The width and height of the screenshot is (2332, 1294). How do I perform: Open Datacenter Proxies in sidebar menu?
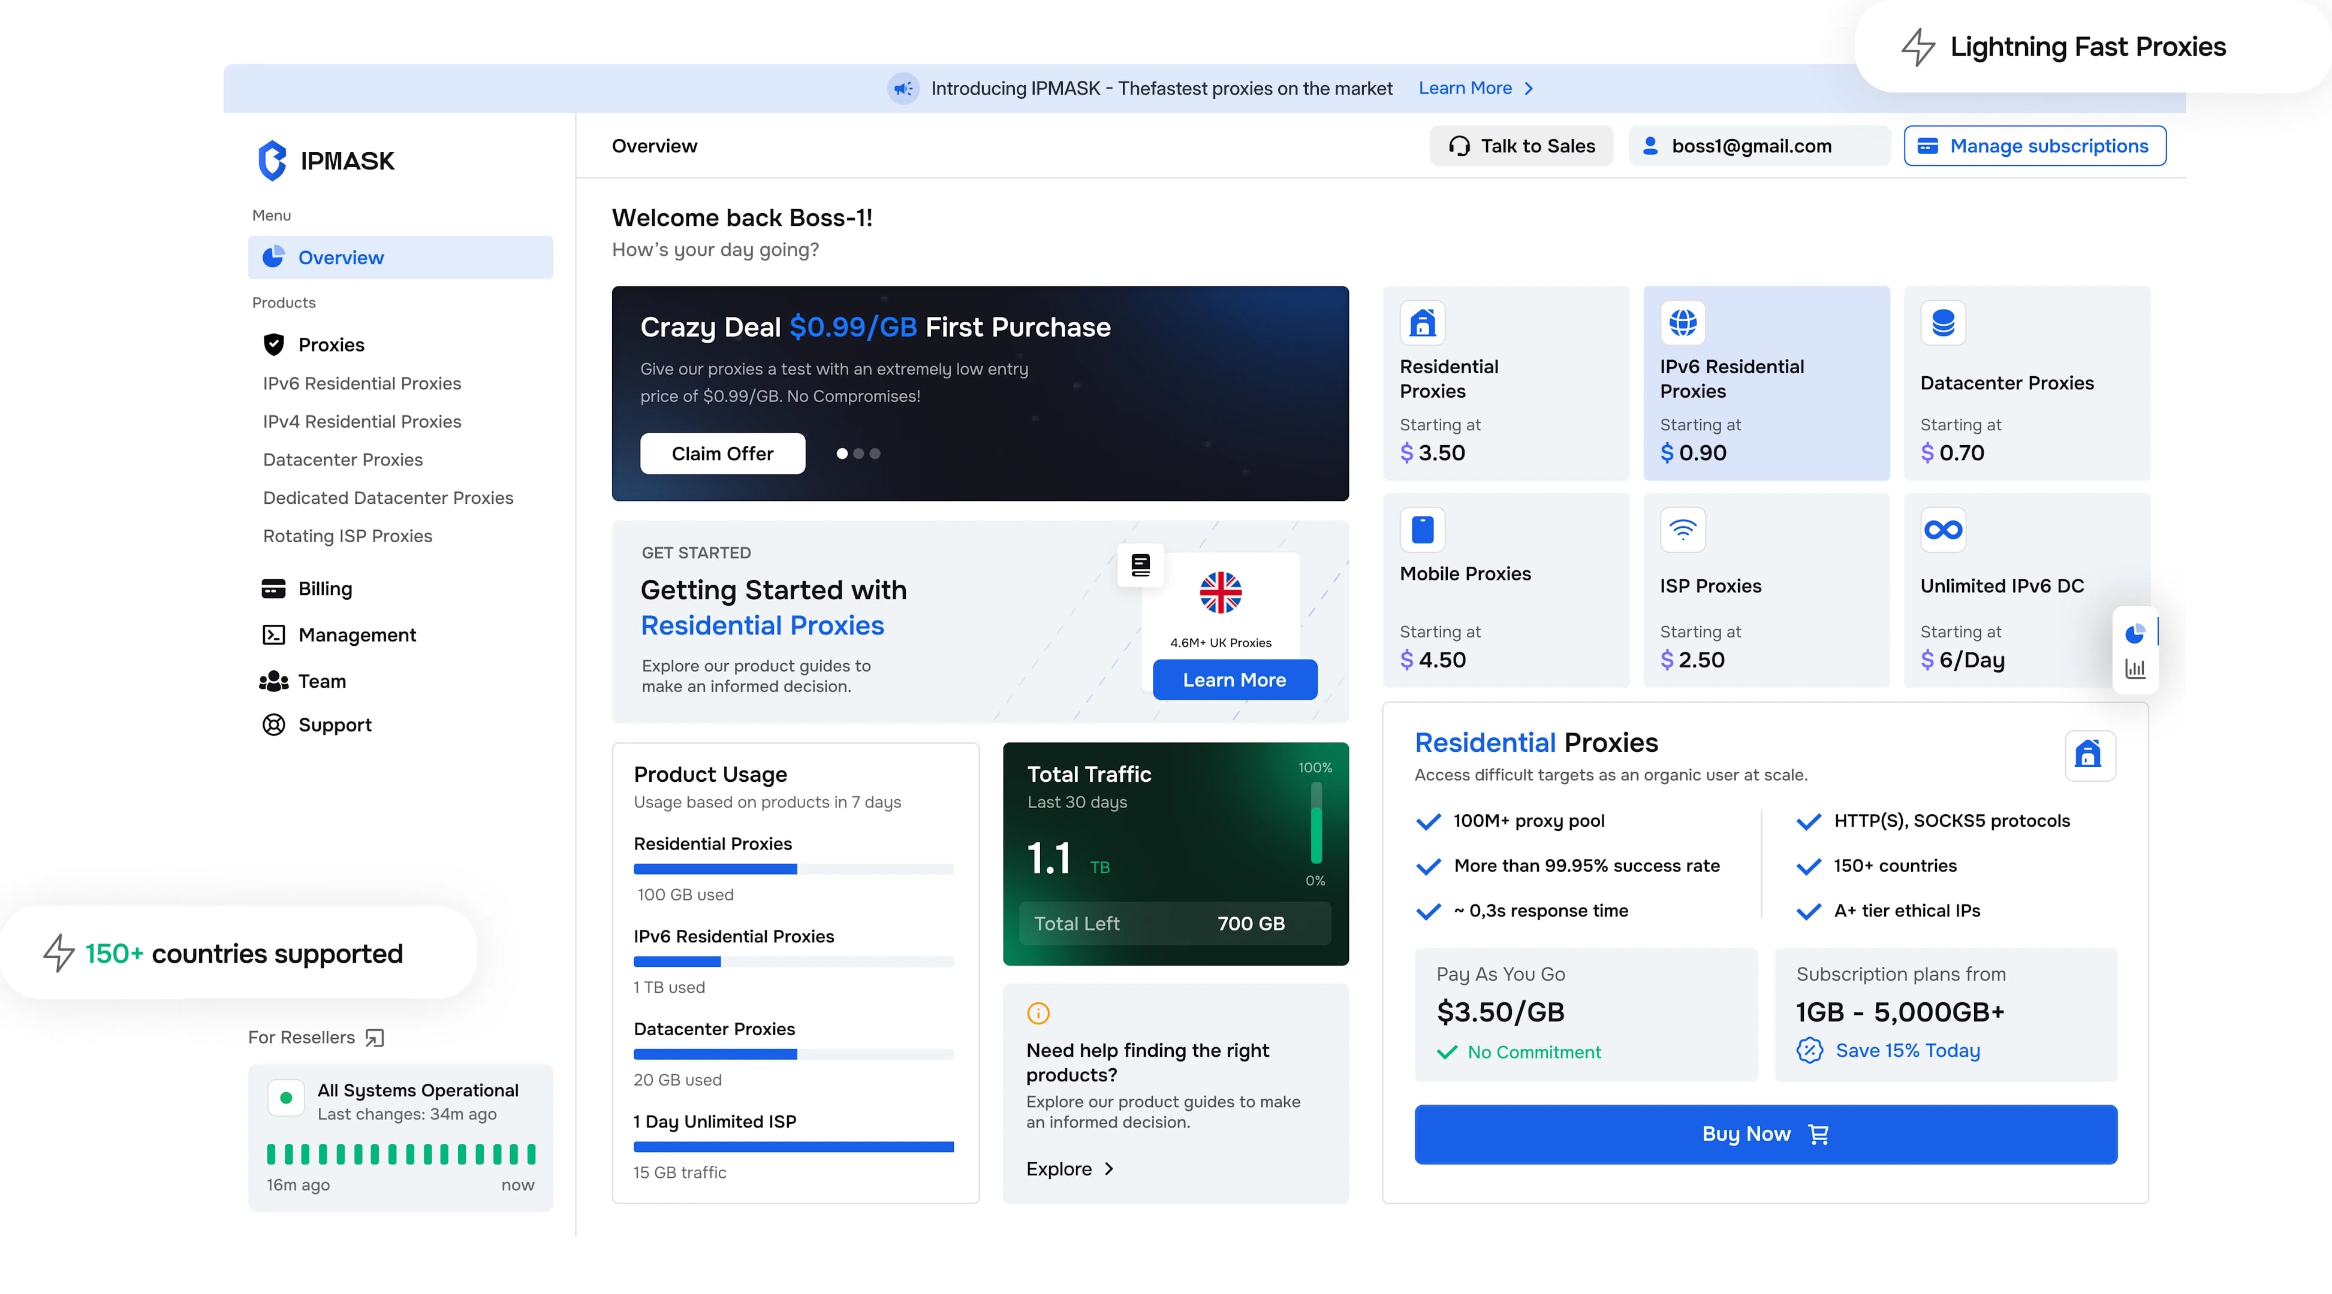[x=342, y=459]
